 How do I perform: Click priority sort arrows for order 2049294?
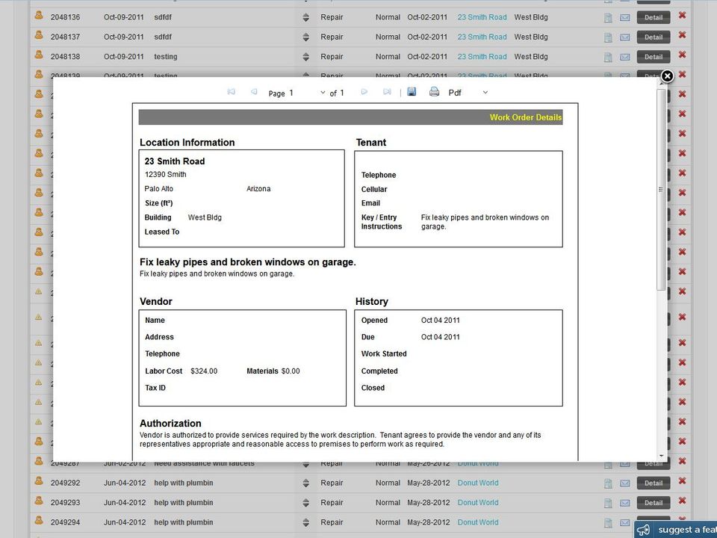[x=306, y=522]
